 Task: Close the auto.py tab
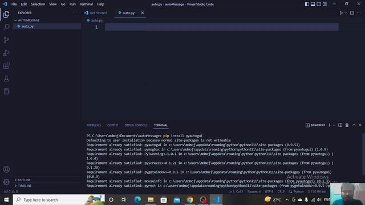coord(143,13)
